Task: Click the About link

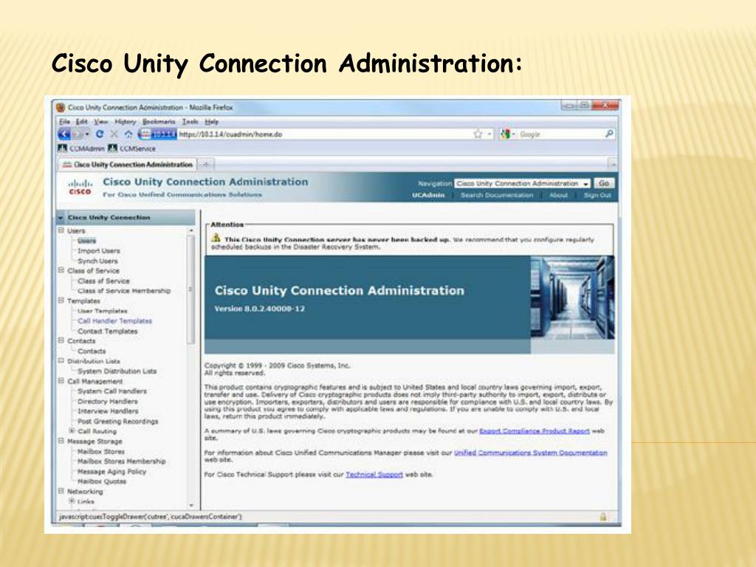Action: (x=558, y=195)
